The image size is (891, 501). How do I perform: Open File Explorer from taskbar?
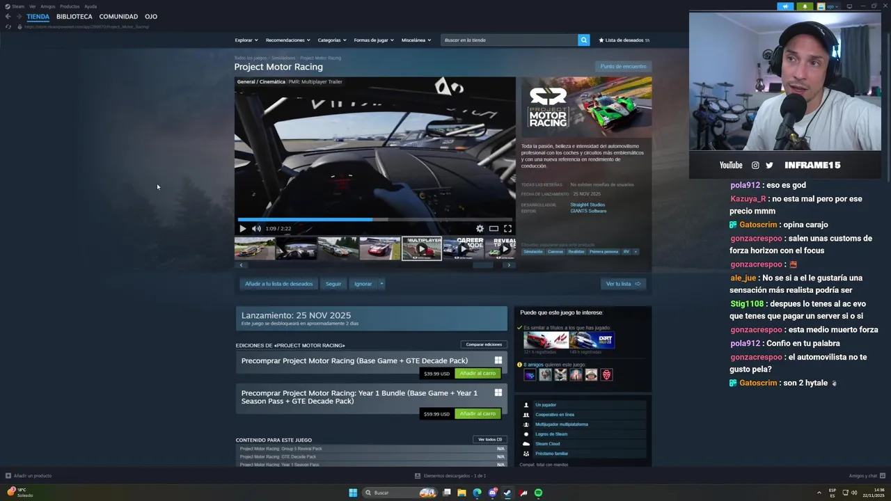pos(462,493)
